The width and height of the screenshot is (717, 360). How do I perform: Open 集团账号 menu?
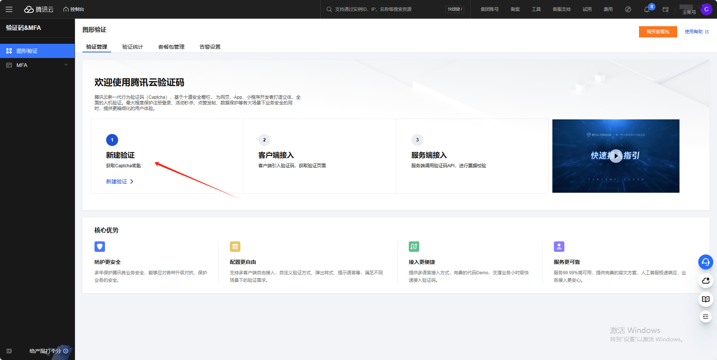point(489,9)
